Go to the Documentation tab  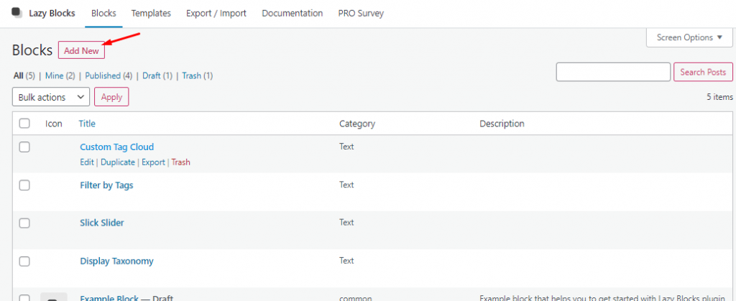click(292, 14)
